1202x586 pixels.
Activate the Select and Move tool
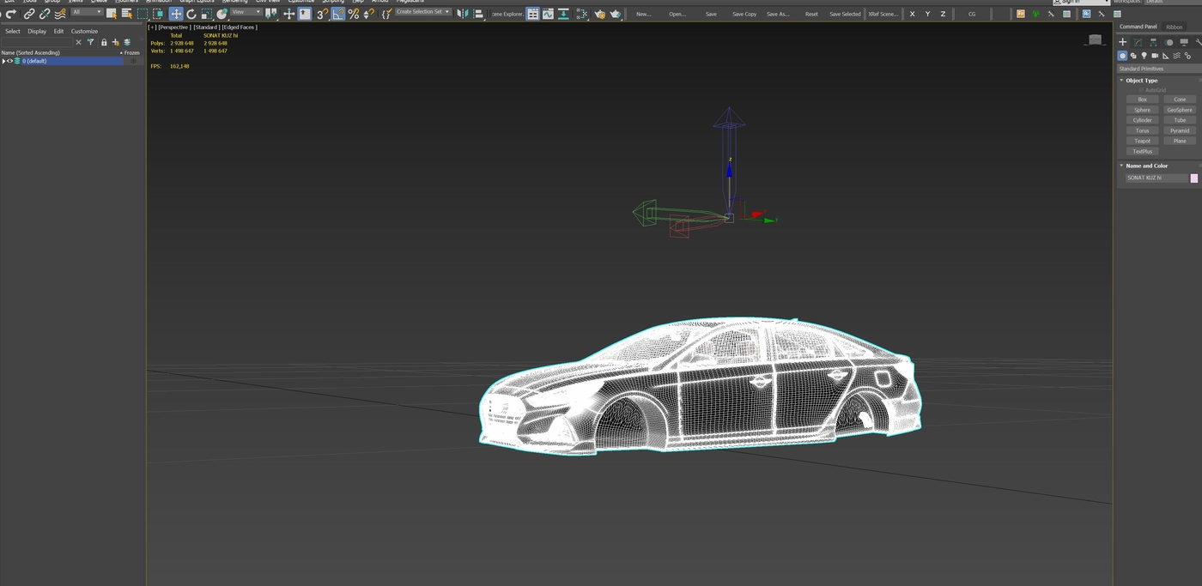click(176, 14)
